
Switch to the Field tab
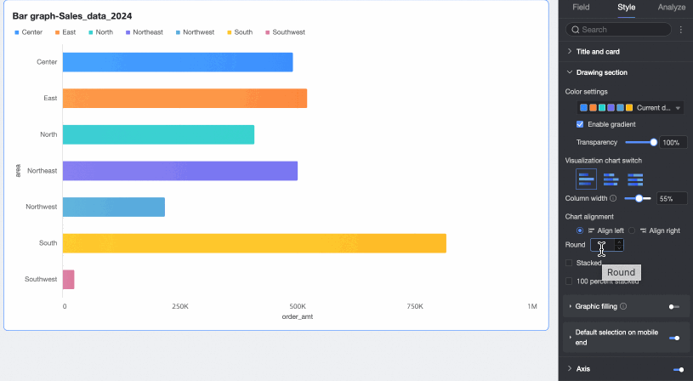click(581, 7)
